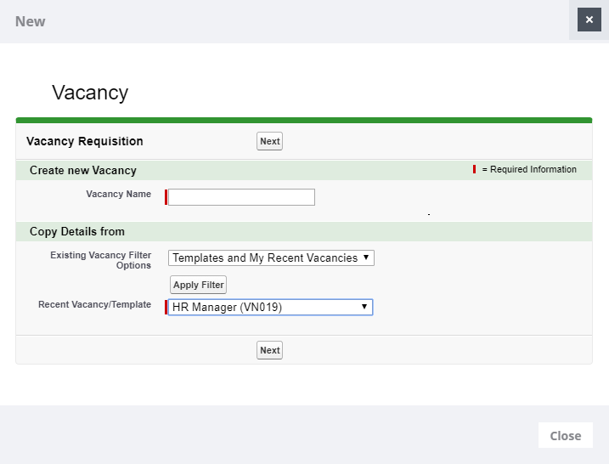Click the New dialog title text
Viewport: 609px width, 464px height.
coord(31,21)
